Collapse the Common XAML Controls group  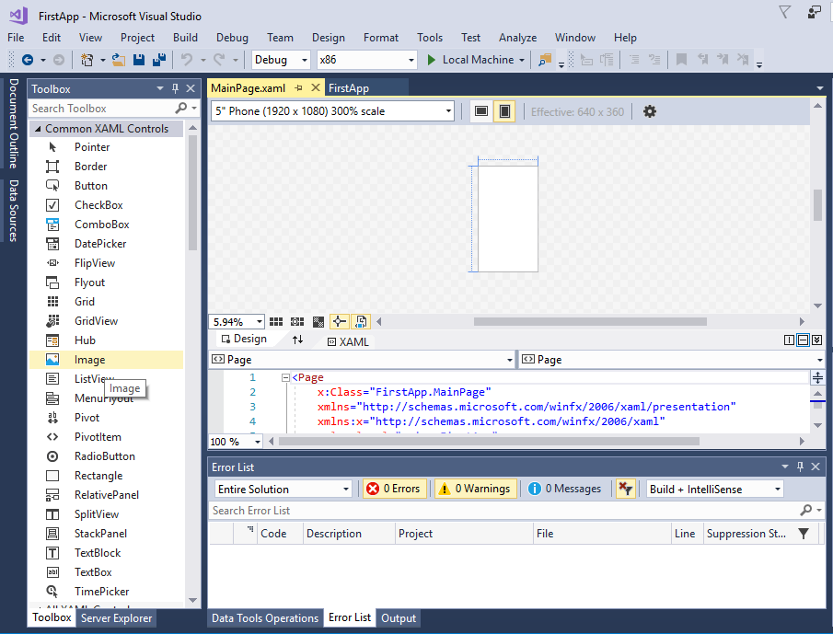(x=38, y=129)
